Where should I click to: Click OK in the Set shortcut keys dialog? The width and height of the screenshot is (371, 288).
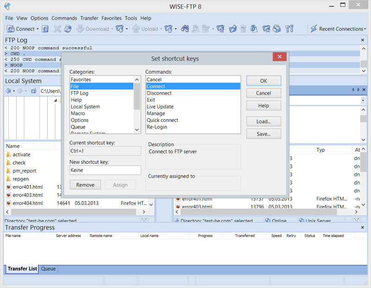point(263,81)
